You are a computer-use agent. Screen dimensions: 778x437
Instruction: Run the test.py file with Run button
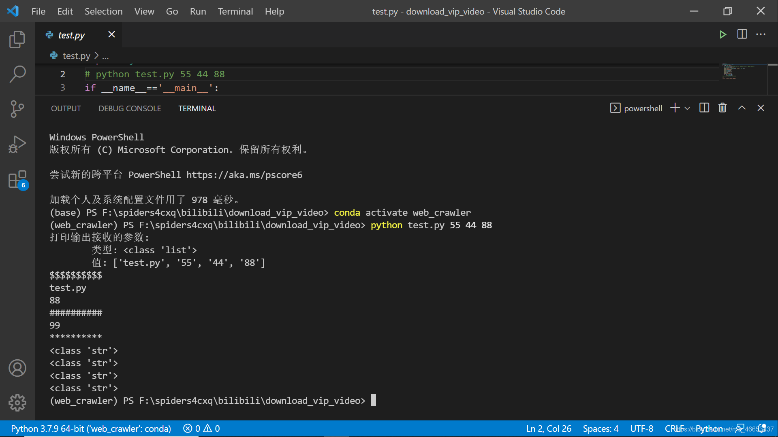724,34
